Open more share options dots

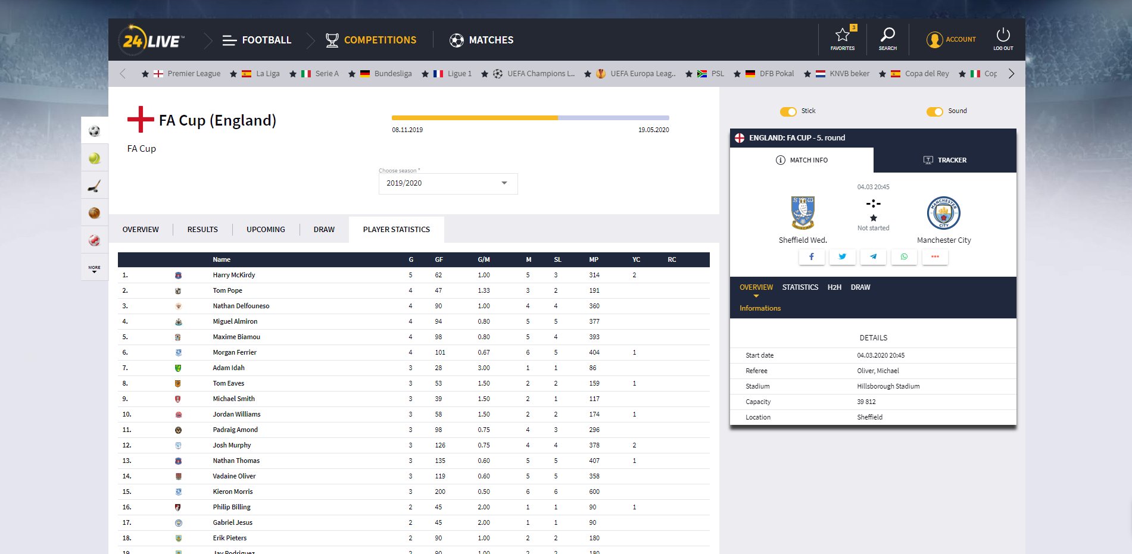click(935, 256)
